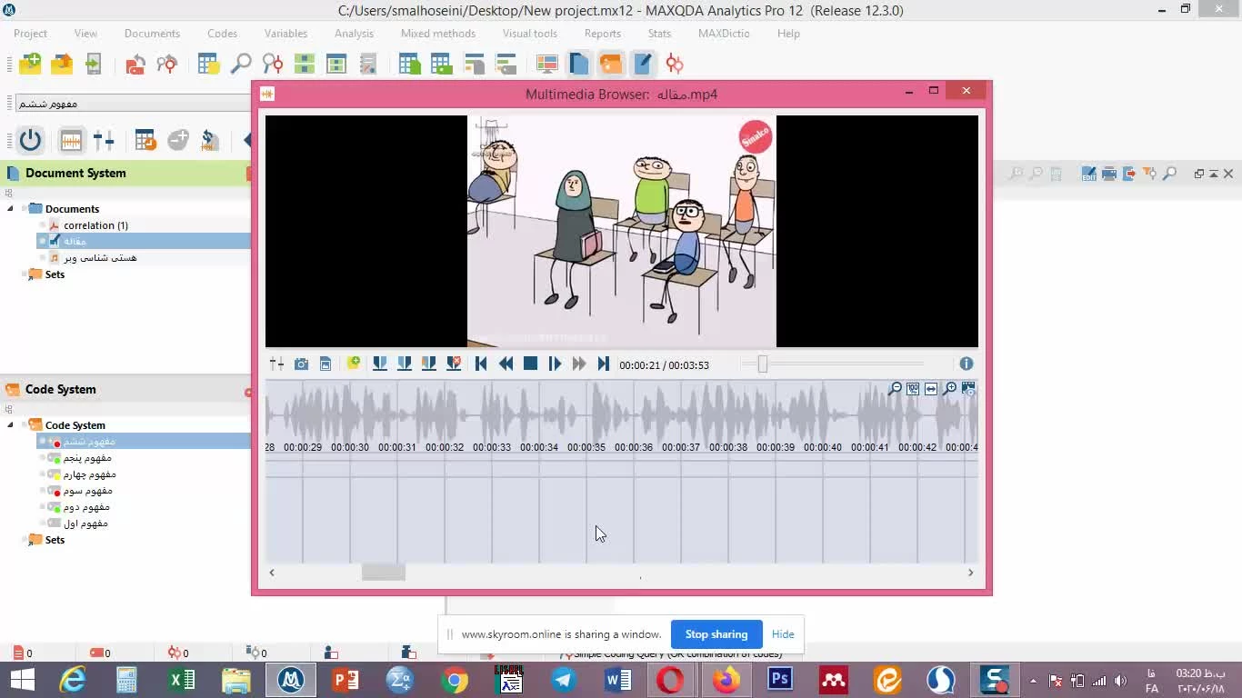Zoom out on the waveform timeline

click(896, 389)
